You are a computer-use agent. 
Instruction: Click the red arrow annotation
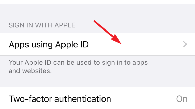coord(107,32)
